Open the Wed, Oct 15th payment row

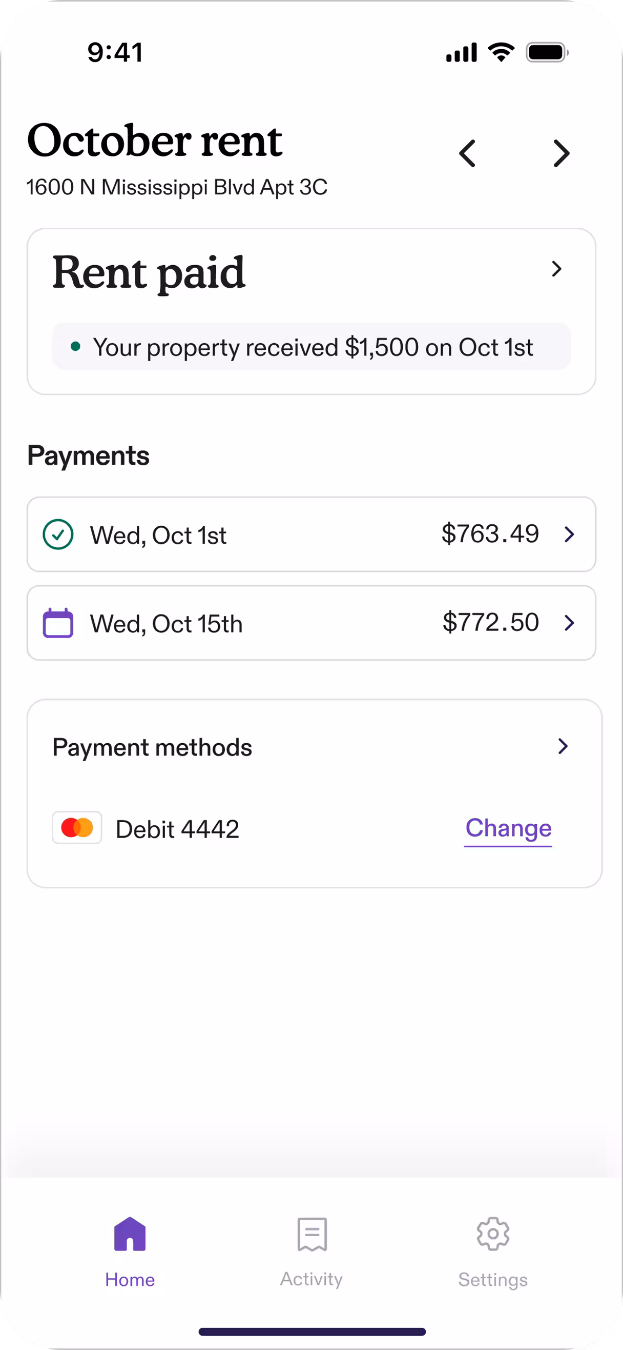311,623
